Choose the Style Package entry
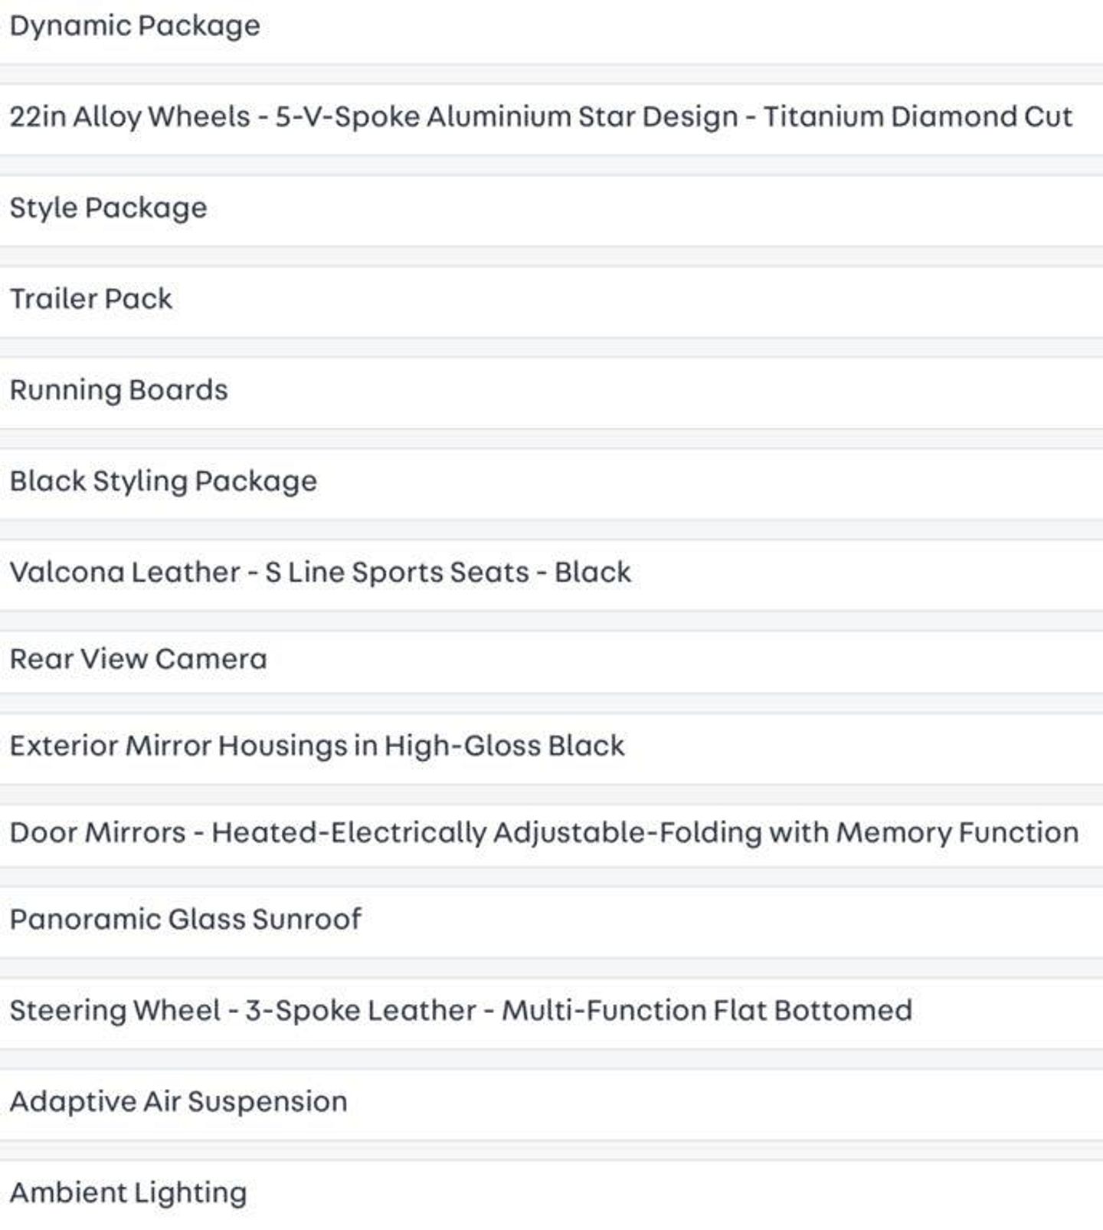Viewport: 1103px width, 1230px height. pos(108,208)
